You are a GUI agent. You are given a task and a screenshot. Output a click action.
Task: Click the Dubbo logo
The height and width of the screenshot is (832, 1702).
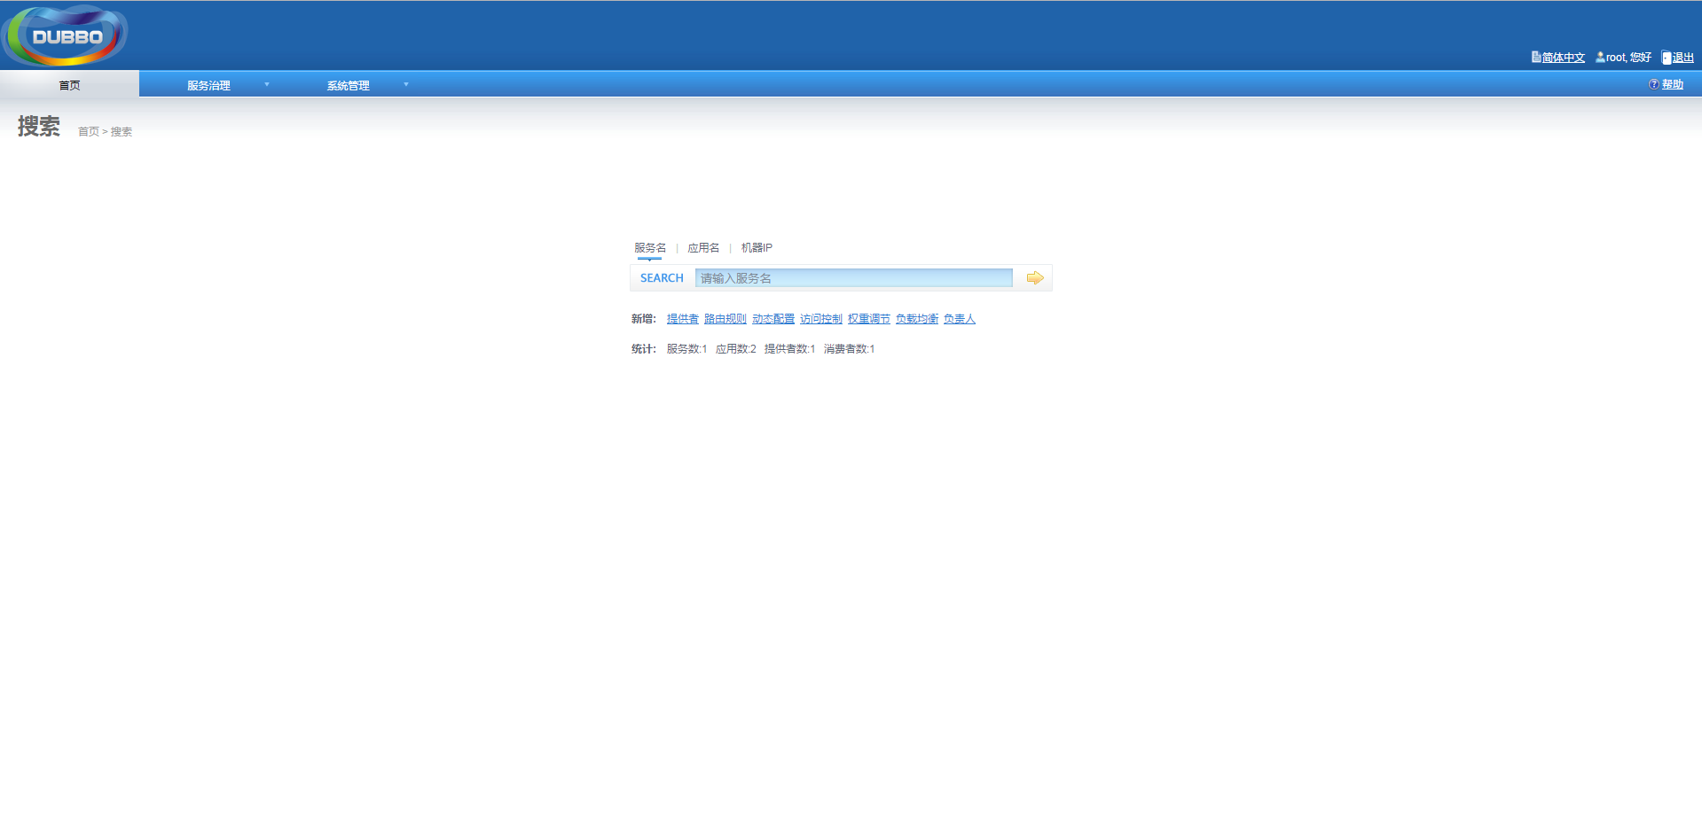click(65, 35)
